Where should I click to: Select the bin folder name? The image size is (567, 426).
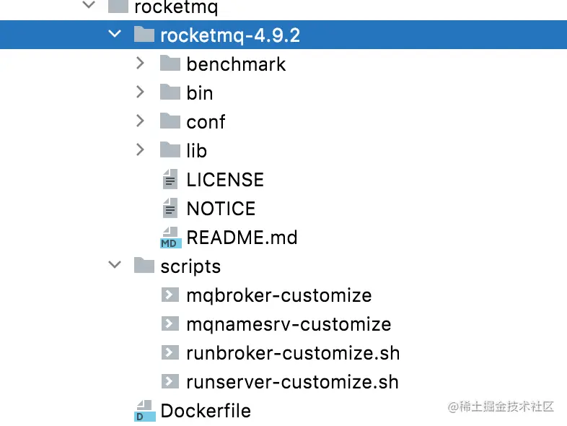pos(200,93)
